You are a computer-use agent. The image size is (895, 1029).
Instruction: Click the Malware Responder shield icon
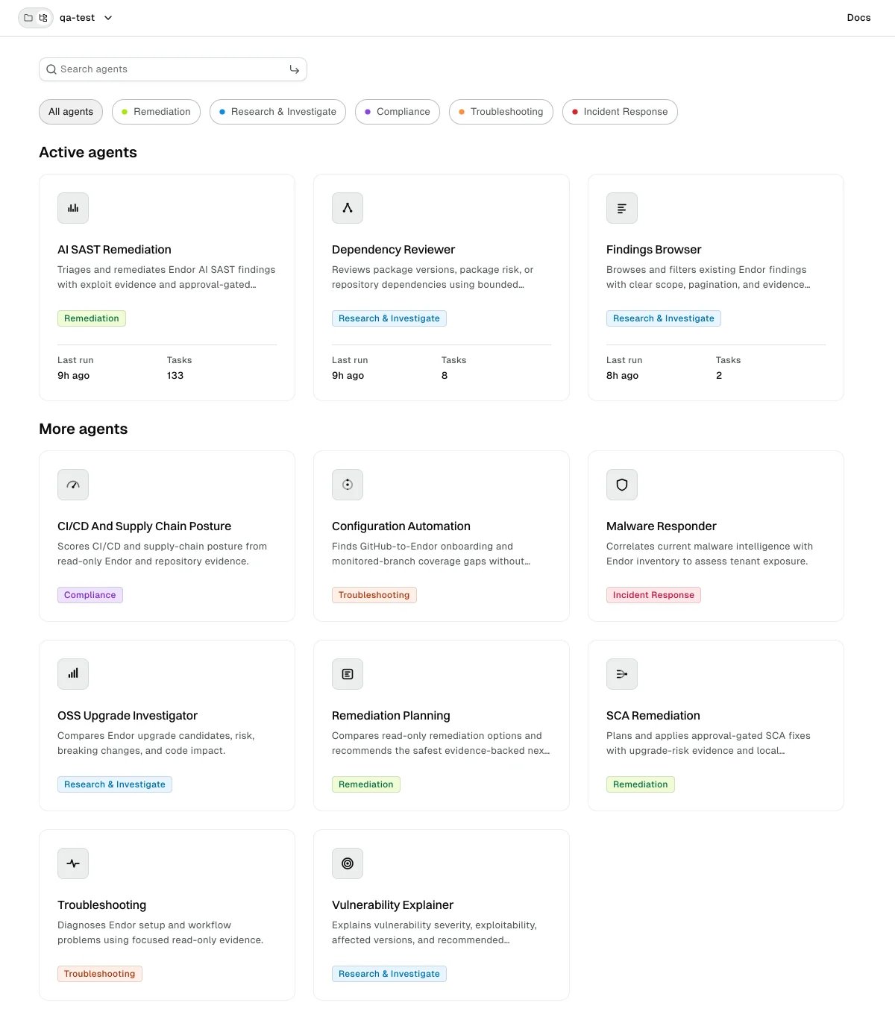[622, 485]
